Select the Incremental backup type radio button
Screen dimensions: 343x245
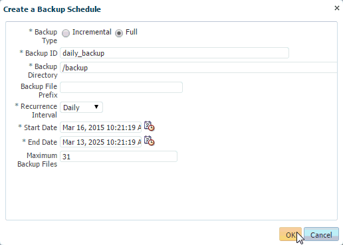[66, 33]
